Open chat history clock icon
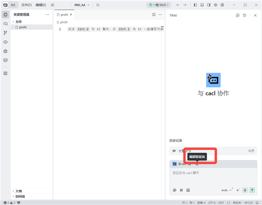 [244, 15]
